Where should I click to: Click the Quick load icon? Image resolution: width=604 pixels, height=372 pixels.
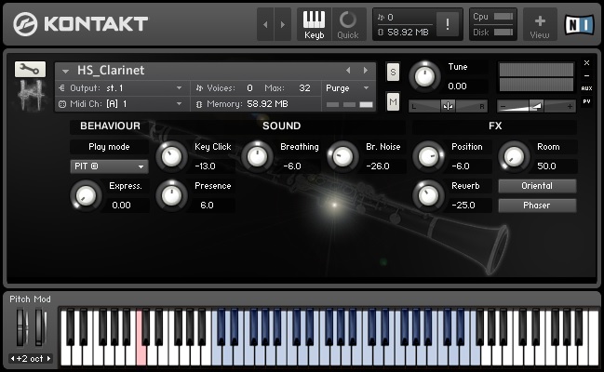point(348,24)
